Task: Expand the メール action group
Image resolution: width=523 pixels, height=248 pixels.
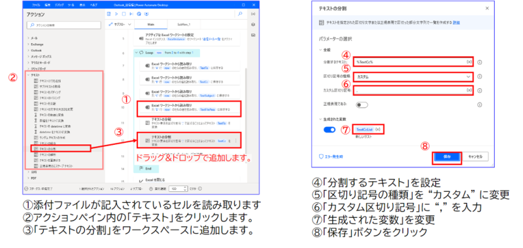Action: [28, 39]
